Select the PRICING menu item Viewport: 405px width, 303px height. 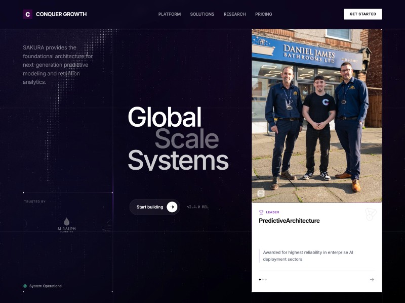[x=264, y=14]
